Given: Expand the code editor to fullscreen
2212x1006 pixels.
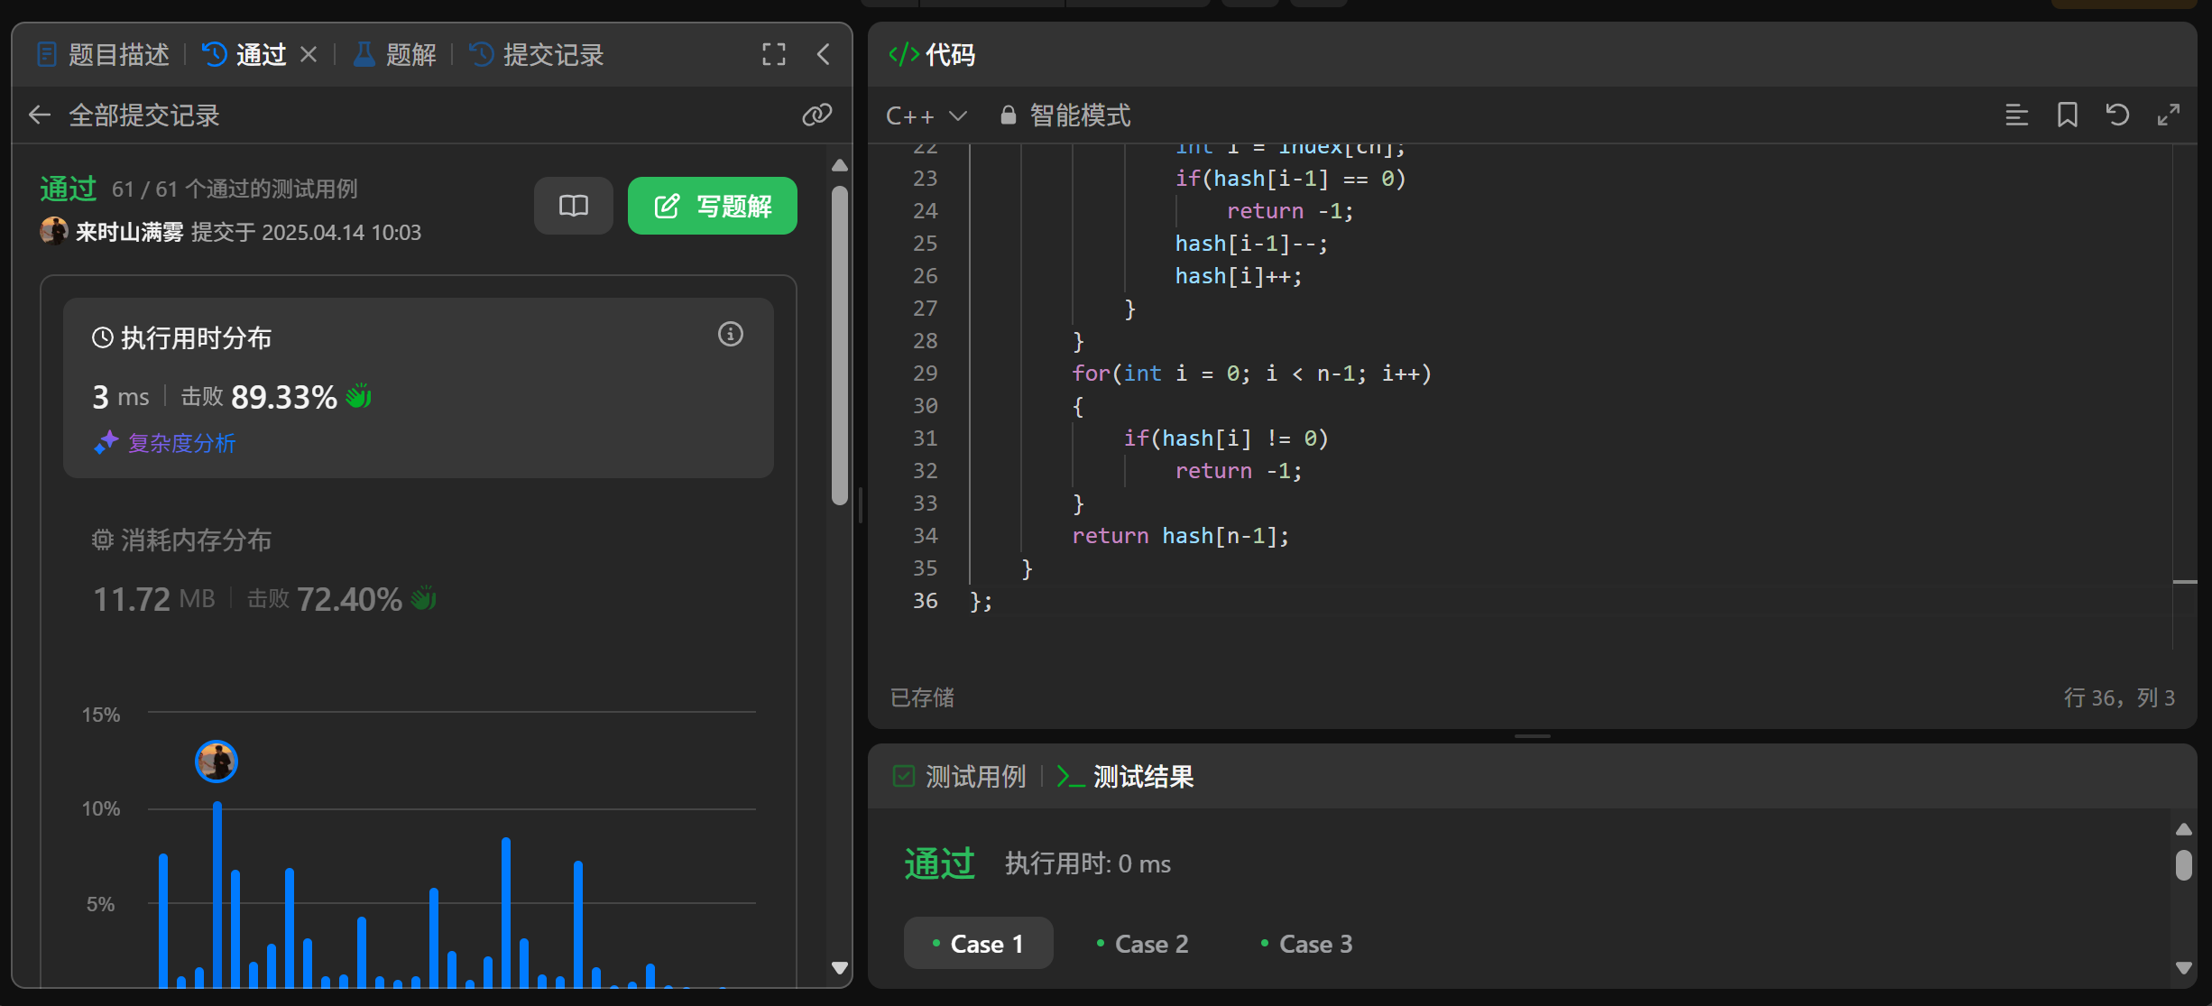Looking at the screenshot, I should tap(2168, 115).
